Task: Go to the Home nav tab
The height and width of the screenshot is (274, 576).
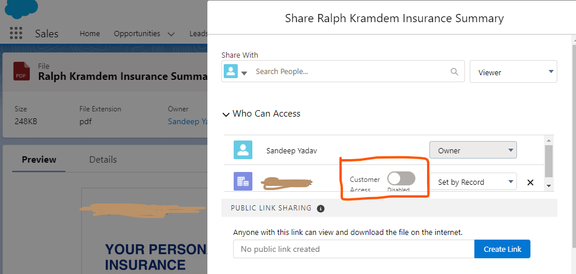Action: coord(89,34)
